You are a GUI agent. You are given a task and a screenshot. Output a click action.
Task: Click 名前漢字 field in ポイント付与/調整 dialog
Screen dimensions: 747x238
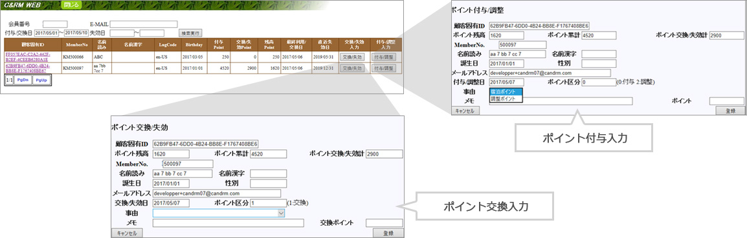tap(598, 54)
